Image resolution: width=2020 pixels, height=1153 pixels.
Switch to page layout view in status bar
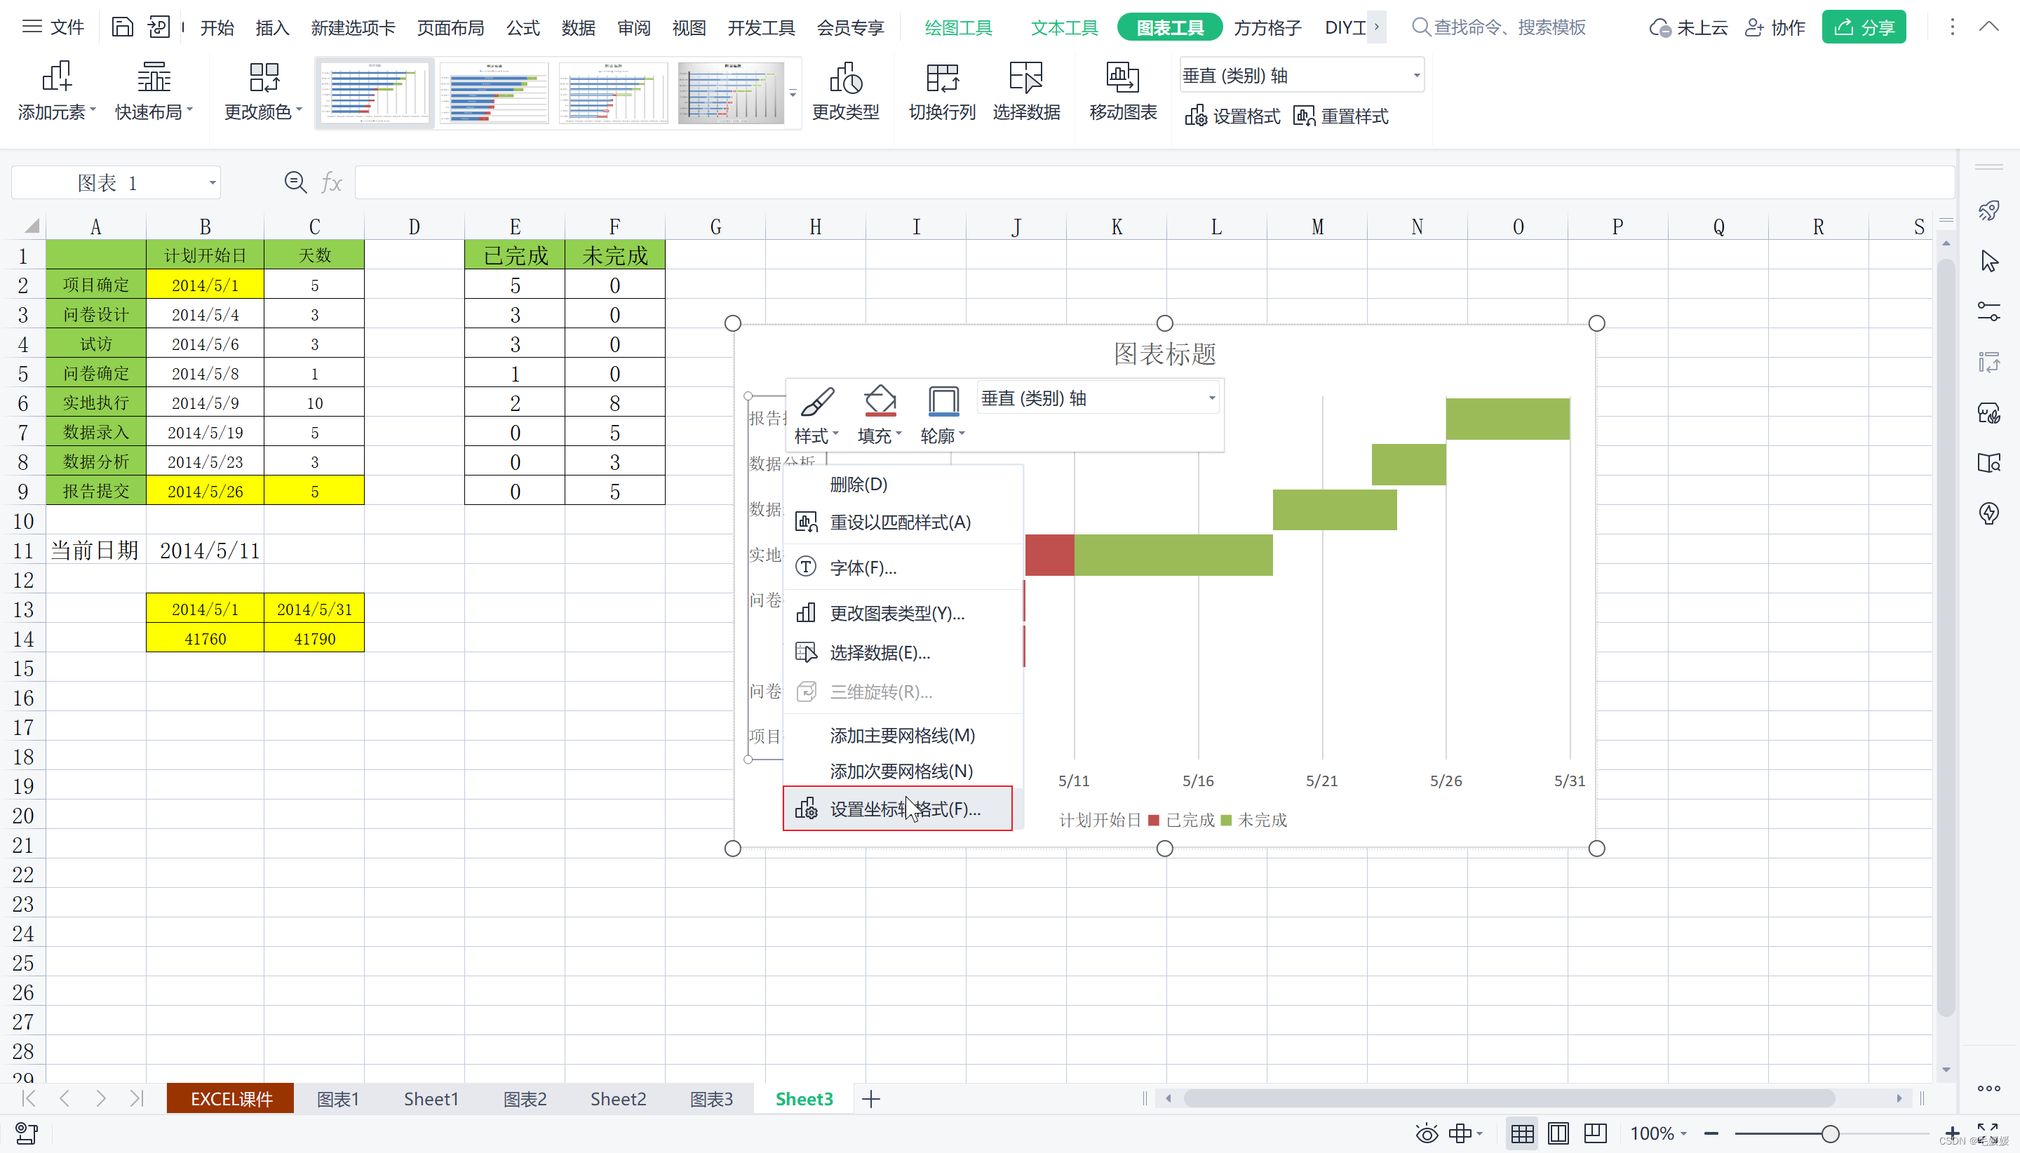pyautogui.click(x=1558, y=1134)
